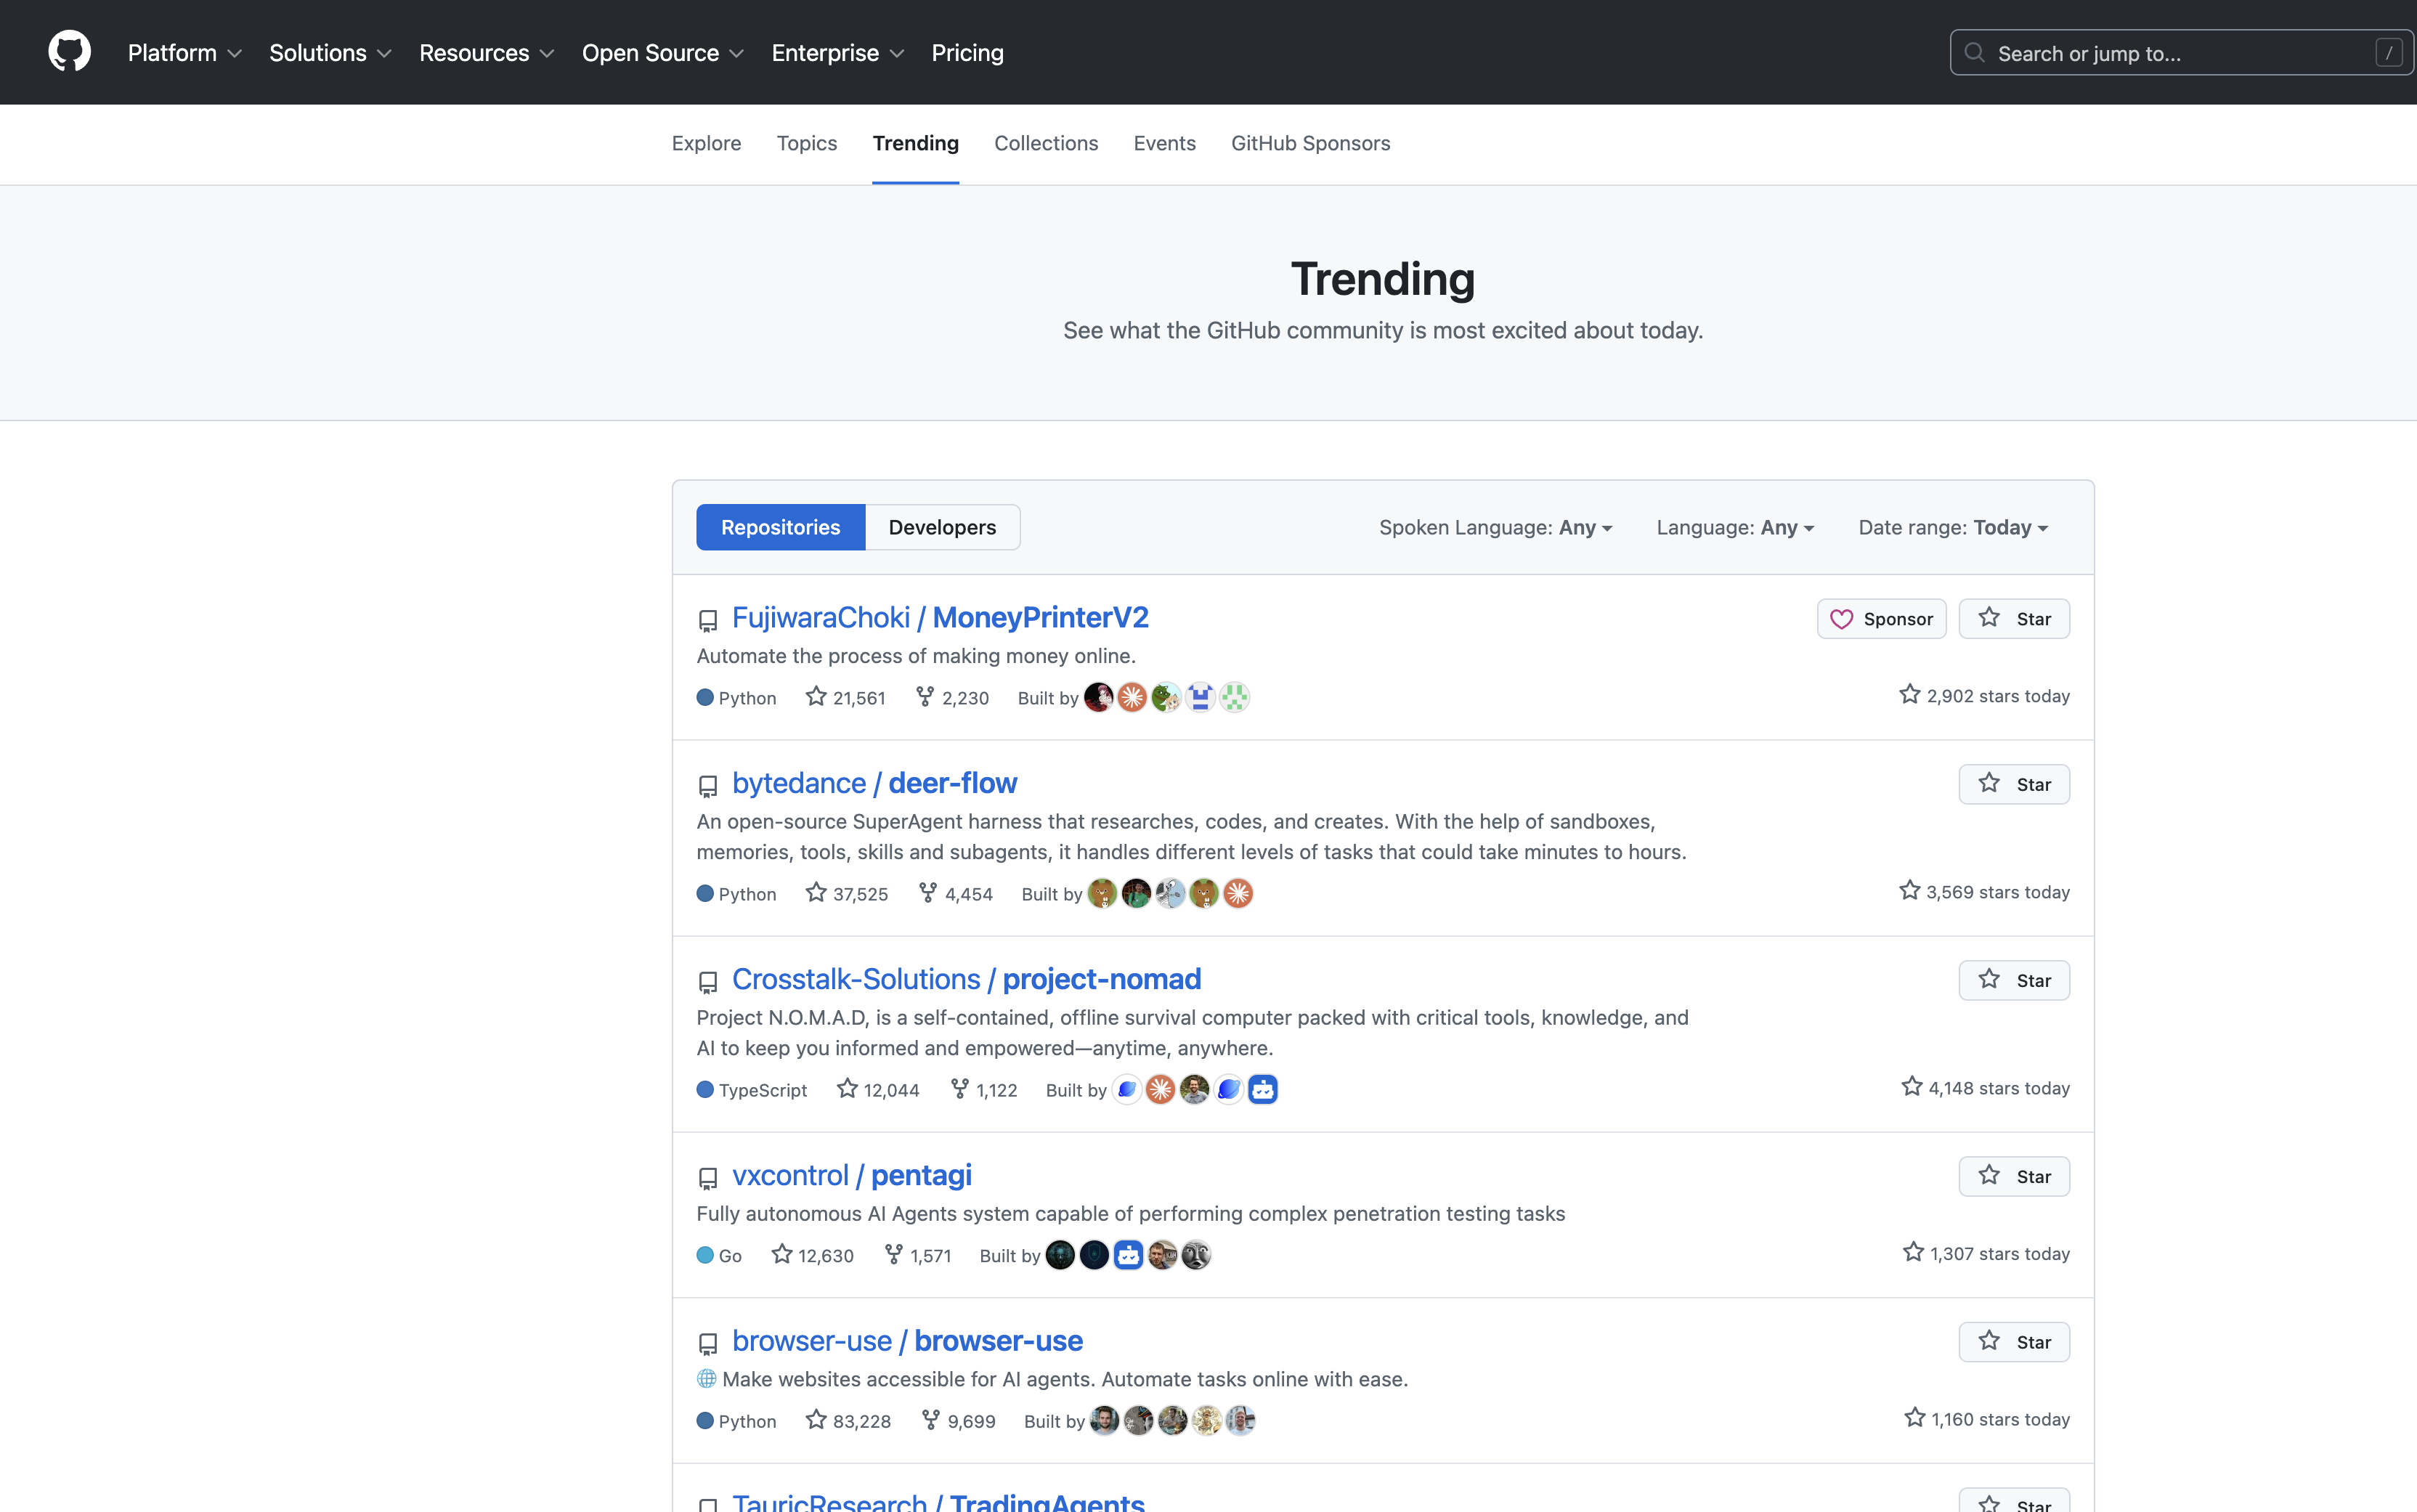The width and height of the screenshot is (2417, 1512).
Task: Click the Python language color dot for deer-flow
Action: [705, 893]
